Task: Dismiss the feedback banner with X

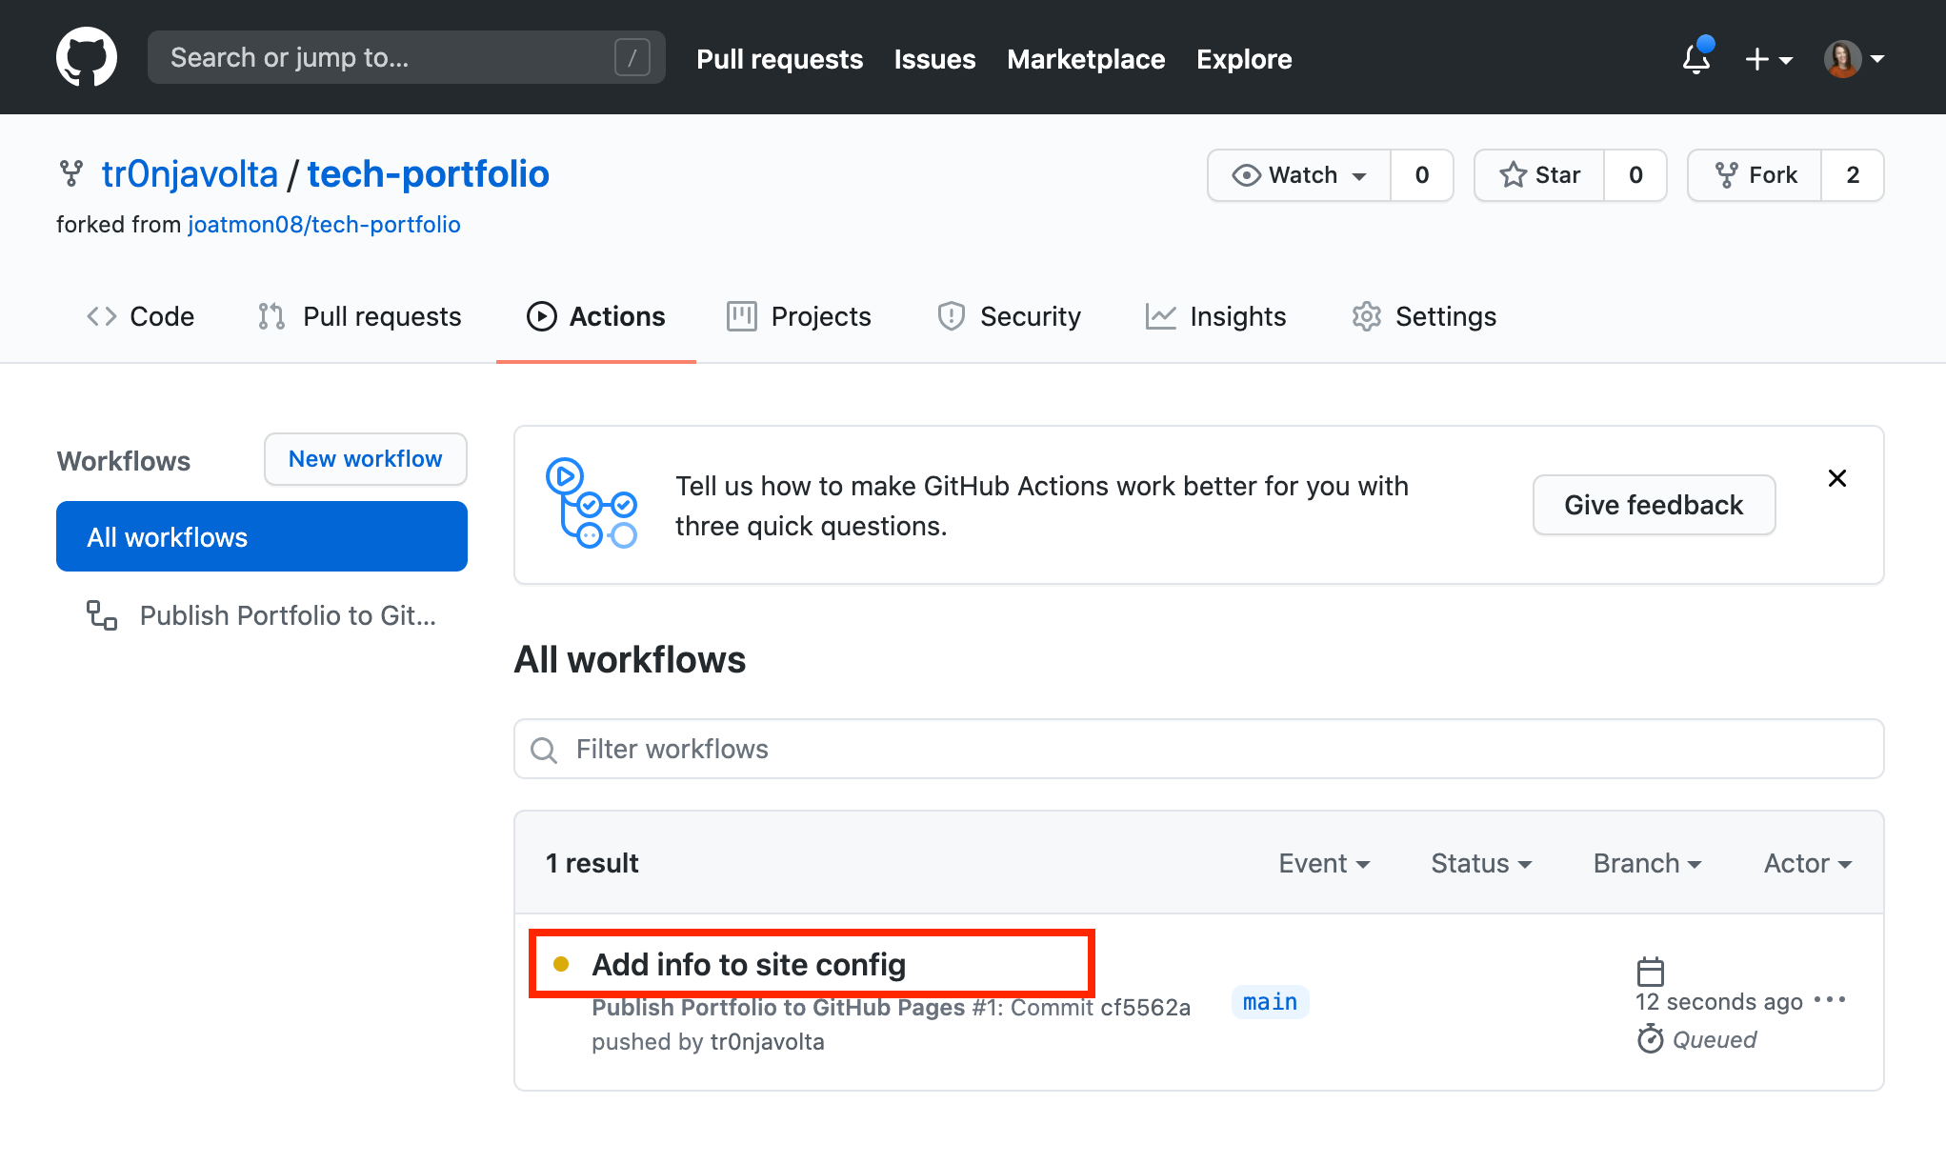Action: click(1837, 478)
